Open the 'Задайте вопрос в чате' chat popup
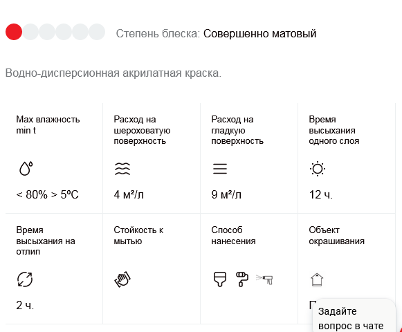The image size is (402, 332). click(x=354, y=318)
